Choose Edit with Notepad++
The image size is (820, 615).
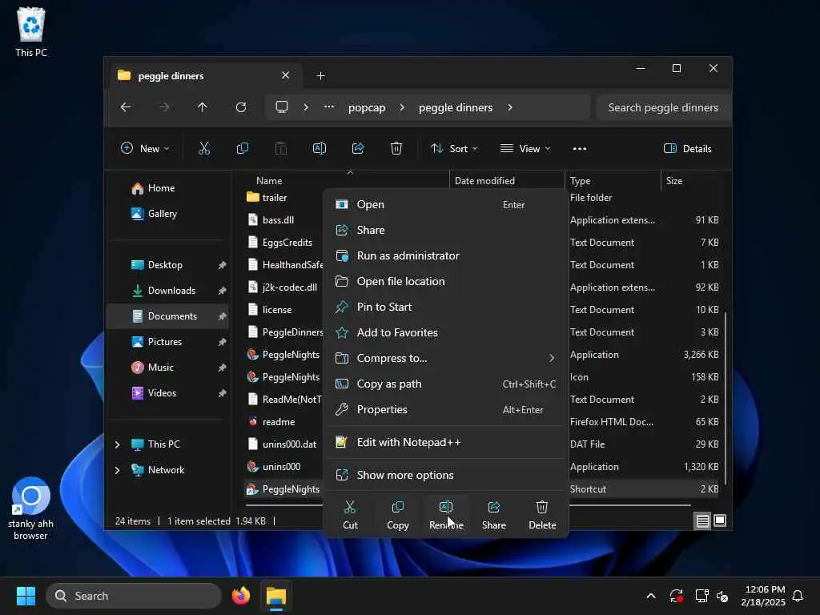point(445,442)
